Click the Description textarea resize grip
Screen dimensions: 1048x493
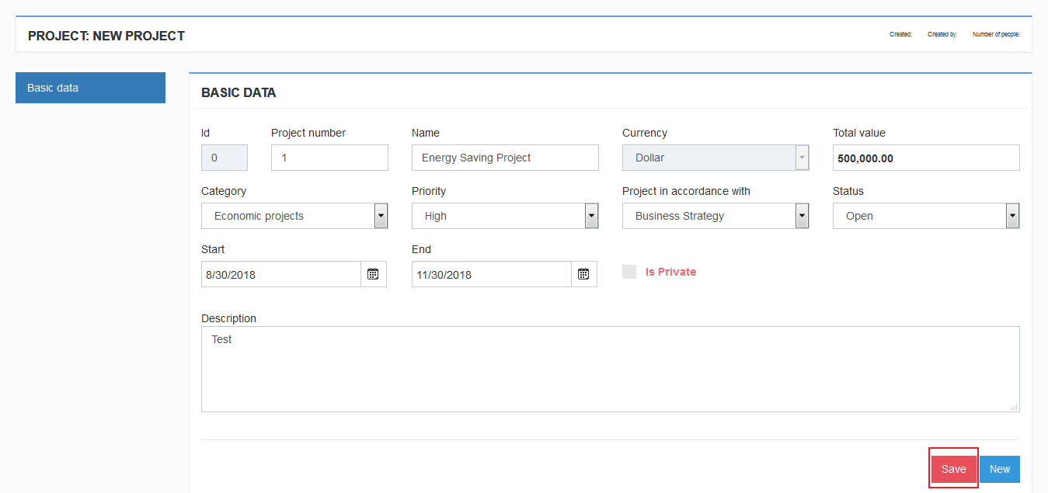tap(1015, 407)
